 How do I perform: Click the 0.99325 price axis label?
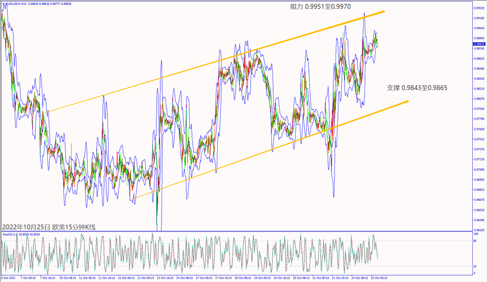[x=480, y=8]
